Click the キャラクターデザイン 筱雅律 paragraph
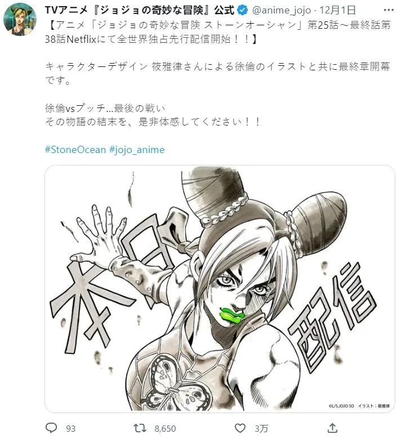The height and width of the screenshot is (448, 406). pyautogui.click(x=217, y=74)
